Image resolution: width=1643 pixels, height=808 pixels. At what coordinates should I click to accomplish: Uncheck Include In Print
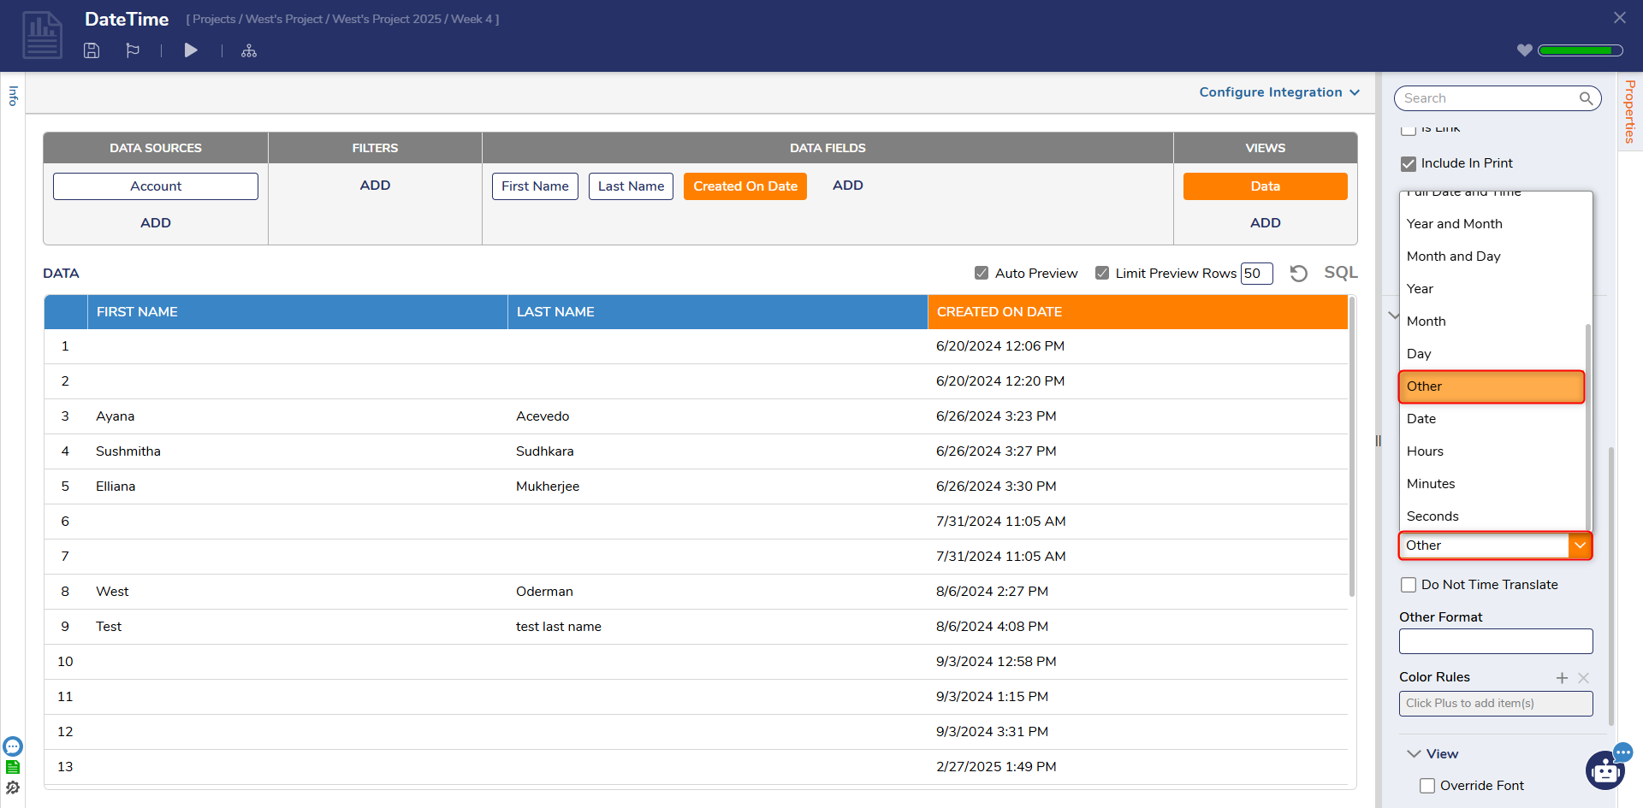coord(1409,163)
